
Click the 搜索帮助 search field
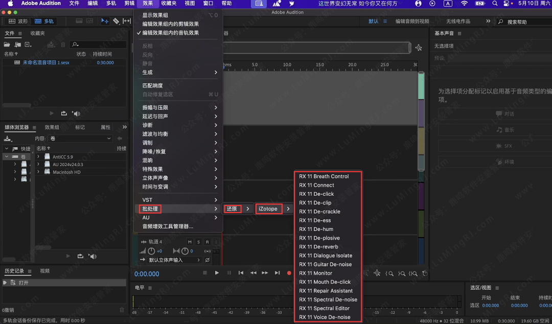click(x=526, y=22)
